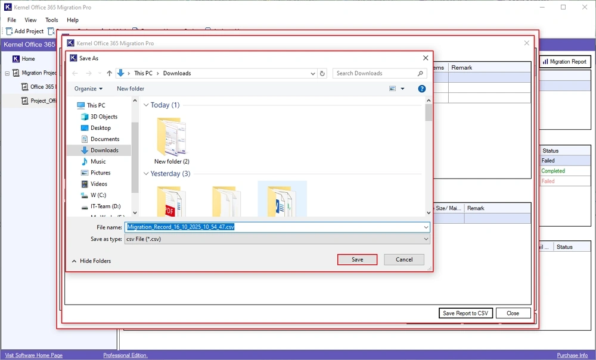Viewport: 596px width, 360px height.
Task: Click the Up arrow navigation icon
Action: click(x=109, y=73)
